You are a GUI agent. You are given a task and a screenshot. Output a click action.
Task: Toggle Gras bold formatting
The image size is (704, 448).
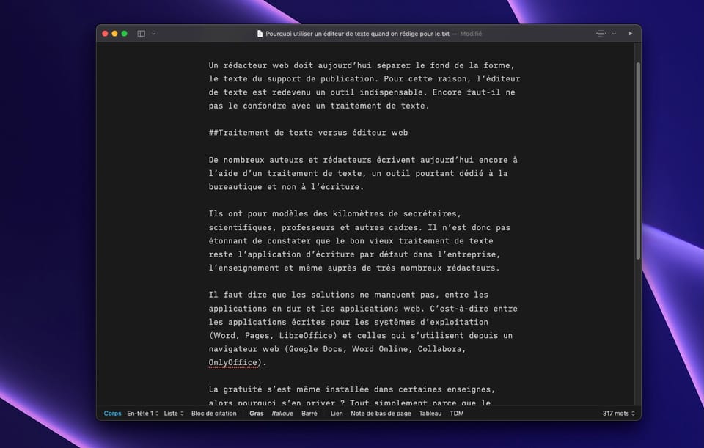click(256, 414)
